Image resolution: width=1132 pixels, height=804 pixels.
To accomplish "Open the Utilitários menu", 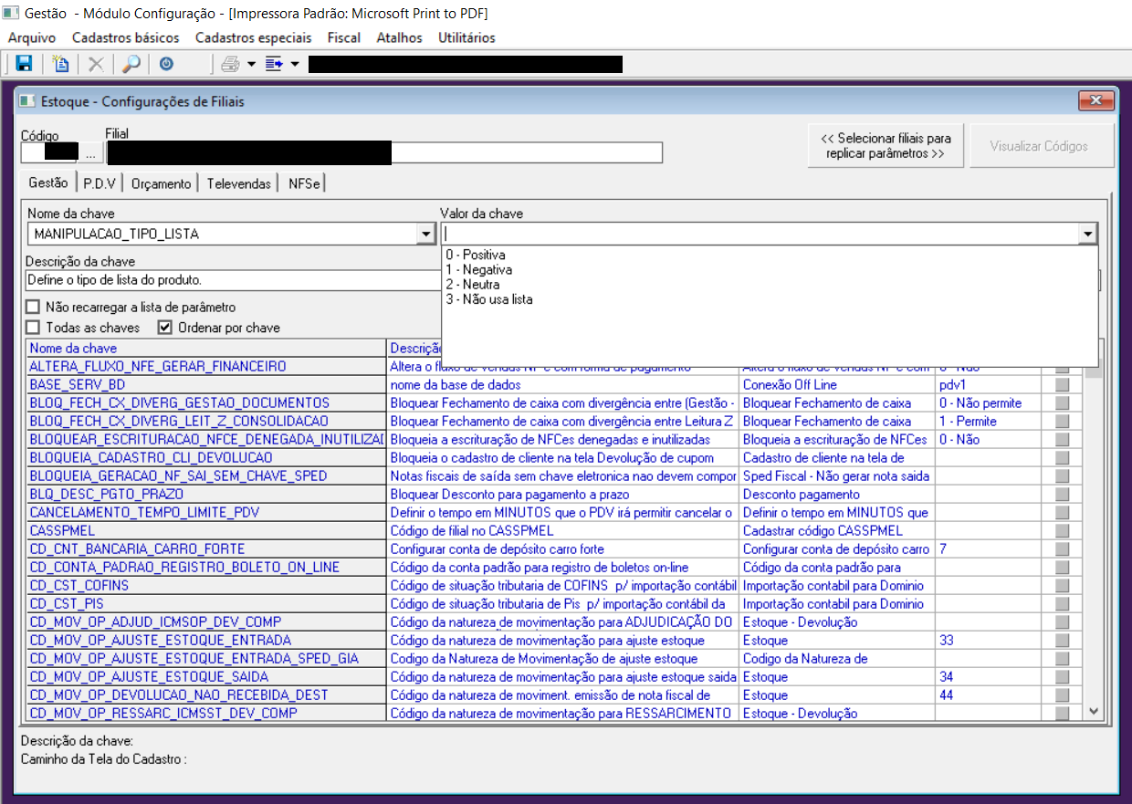I will click(466, 37).
